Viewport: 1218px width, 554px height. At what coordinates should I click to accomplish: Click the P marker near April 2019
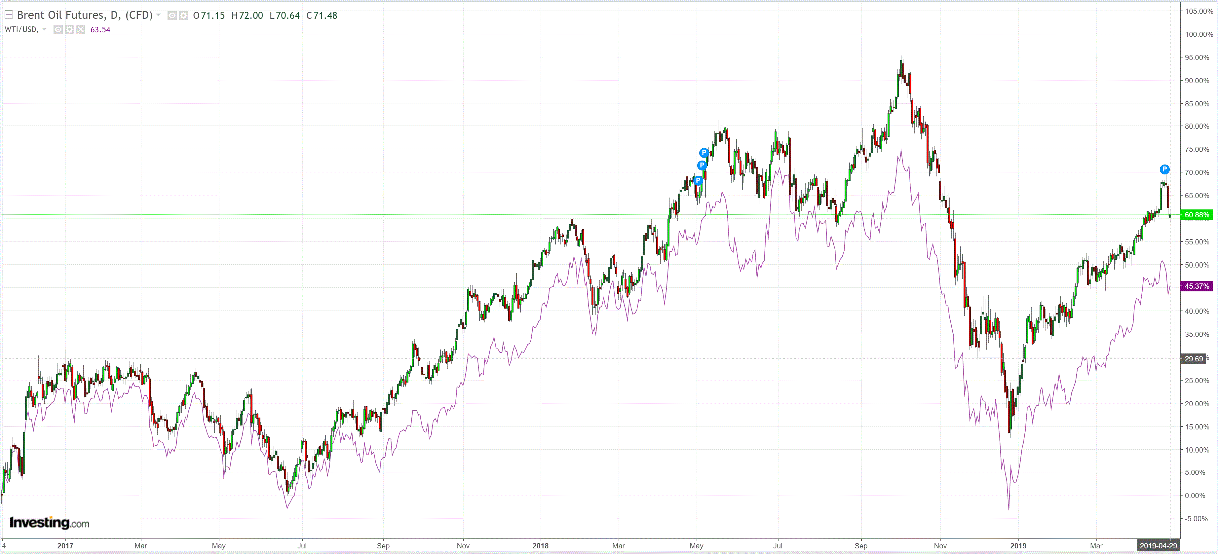click(1164, 169)
